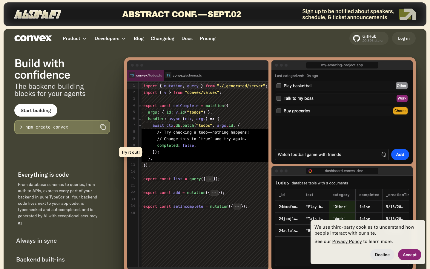Click the blue Add button
The height and width of the screenshot is (269, 430).
400,155
